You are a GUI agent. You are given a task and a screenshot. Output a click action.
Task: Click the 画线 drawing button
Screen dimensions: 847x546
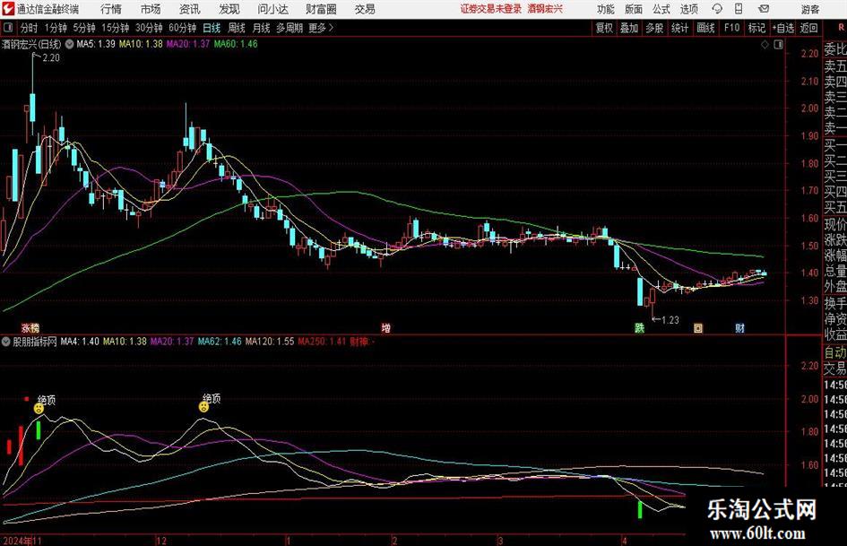pos(706,28)
